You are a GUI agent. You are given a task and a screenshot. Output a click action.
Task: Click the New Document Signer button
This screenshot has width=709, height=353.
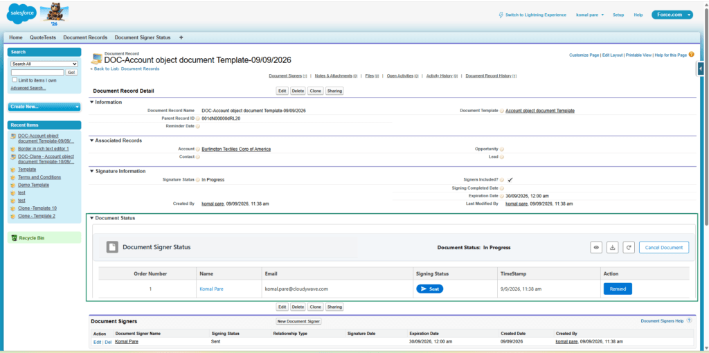pos(298,321)
